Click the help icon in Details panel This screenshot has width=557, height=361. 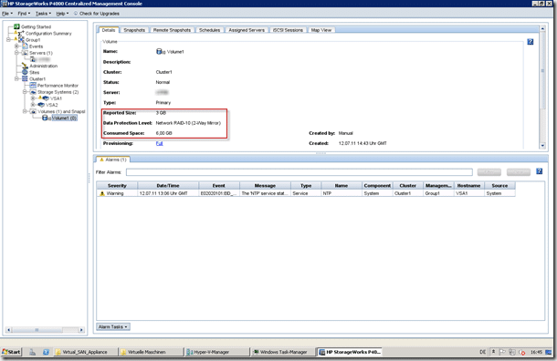click(x=531, y=42)
